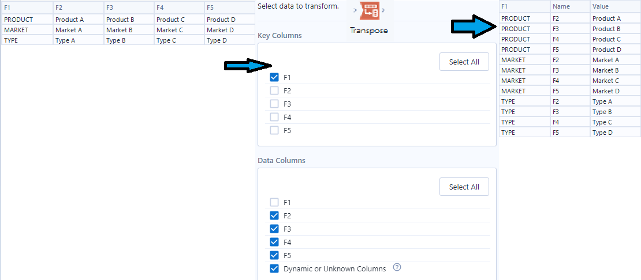Image resolution: width=641 pixels, height=280 pixels.
Task: Uncheck F3 in Data Columns
Action: click(274, 229)
